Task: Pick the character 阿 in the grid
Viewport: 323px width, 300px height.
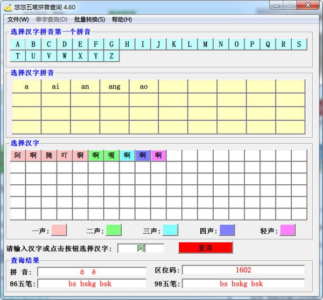Action: [x=18, y=155]
